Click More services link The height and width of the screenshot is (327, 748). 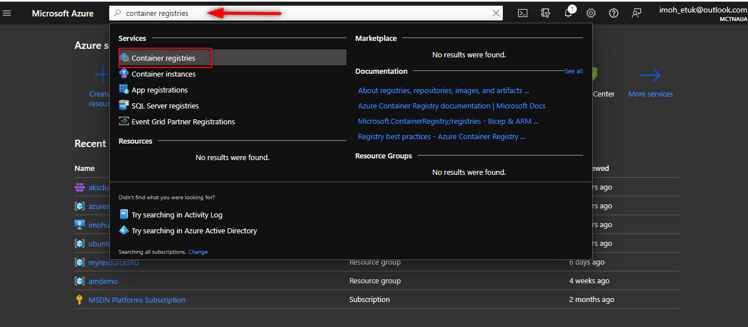(651, 94)
